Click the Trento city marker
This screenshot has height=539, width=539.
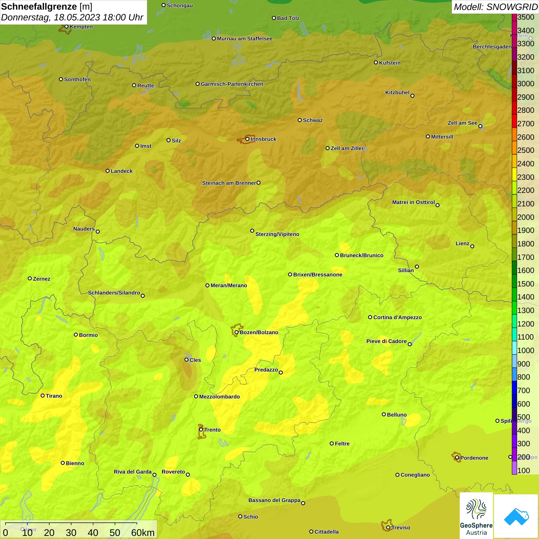(x=201, y=430)
